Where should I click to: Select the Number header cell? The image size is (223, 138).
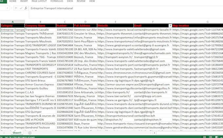coord(65,26)
